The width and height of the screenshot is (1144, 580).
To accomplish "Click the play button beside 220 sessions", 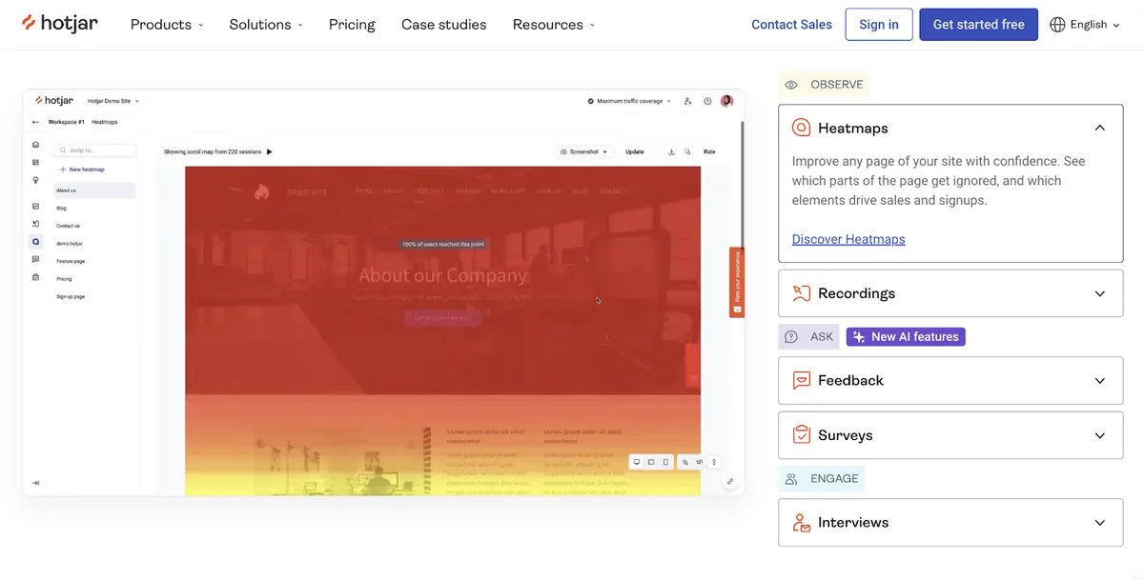I will click(x=269, y=151).
